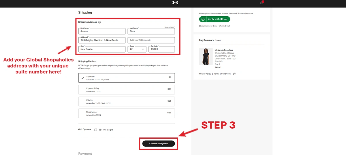
Task: Click the ID.me verification lock icon
Action: click(x=200, y=26)
